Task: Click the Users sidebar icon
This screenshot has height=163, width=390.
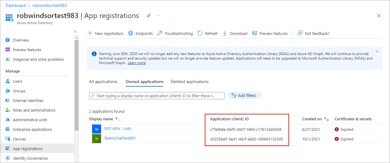Action: pos(8,81)
